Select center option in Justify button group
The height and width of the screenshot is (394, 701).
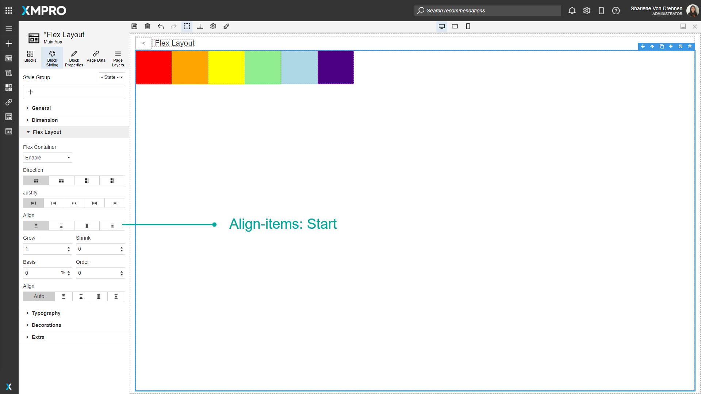74,203
